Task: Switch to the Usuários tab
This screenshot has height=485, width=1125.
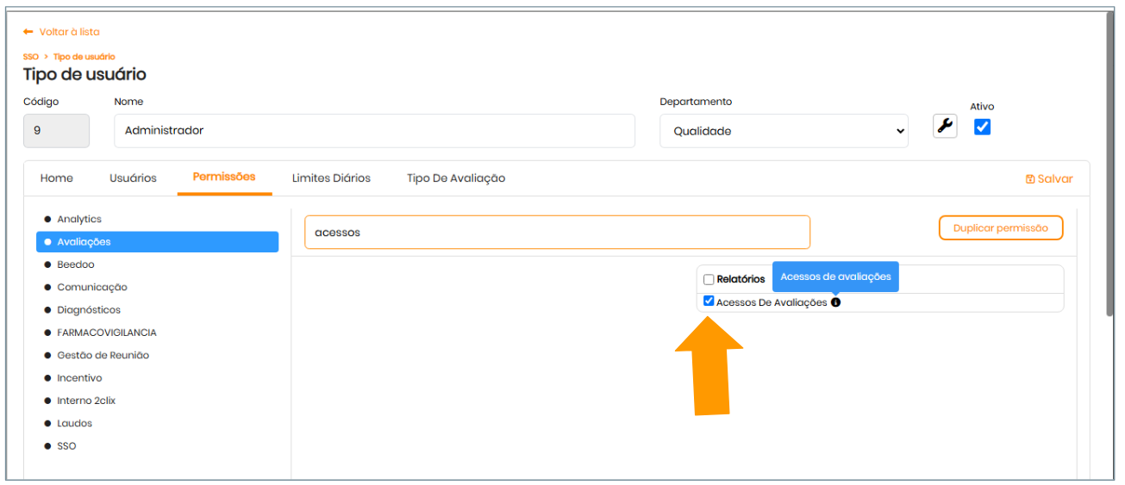Action: (133, 178)
